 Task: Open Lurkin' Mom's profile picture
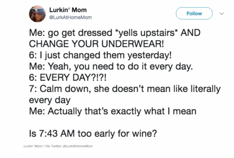(37, 14)
